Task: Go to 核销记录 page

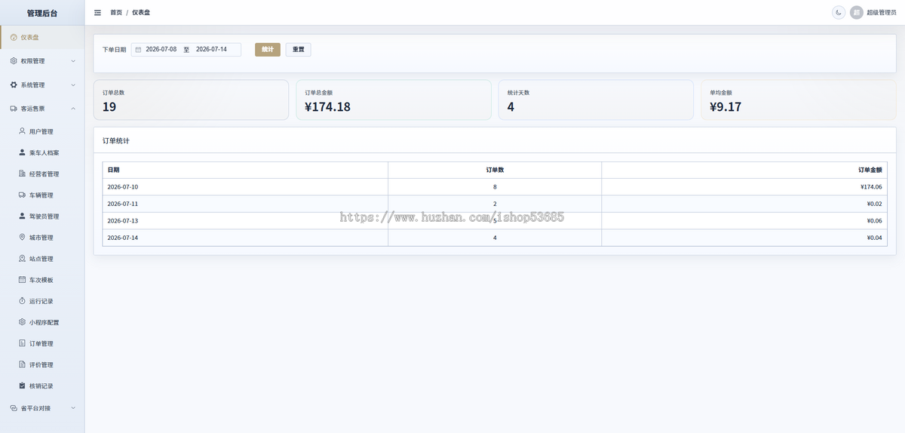Action: [x=42, y=385]
